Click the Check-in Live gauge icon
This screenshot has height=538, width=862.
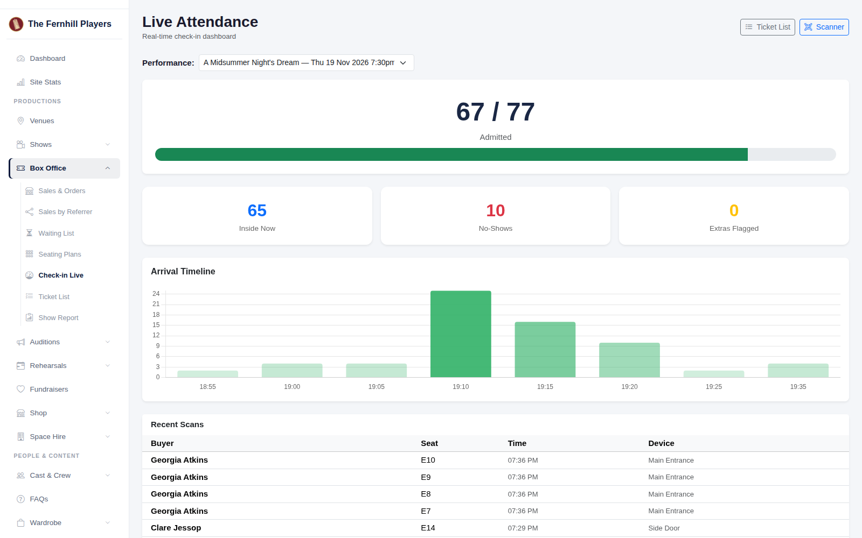30,275
